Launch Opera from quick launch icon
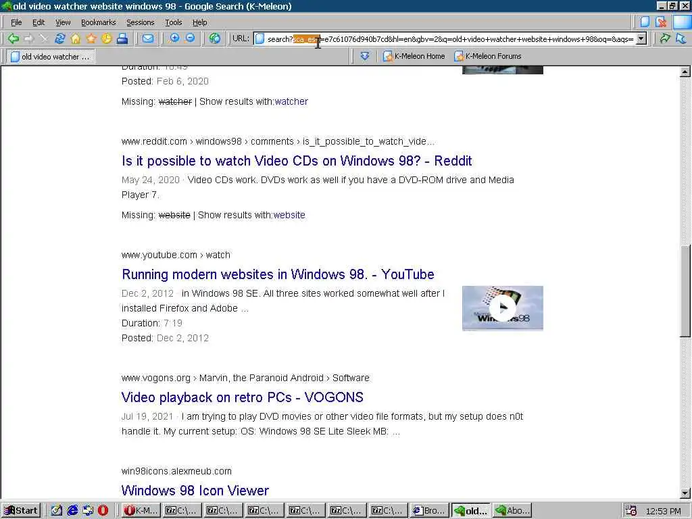Viewport: 692px width, 519px height. pos(103,511)
